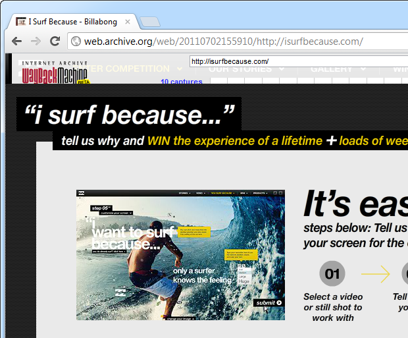The width and height of the screenshot is (408, 338).
Task: Click the browser address bar URL
Action: 223,42
